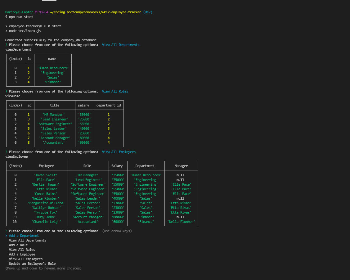The width and height of the screenshot is (350, 280).
Task: Click the '(Use arrow keys)' hint text
Action: point(117,231)
